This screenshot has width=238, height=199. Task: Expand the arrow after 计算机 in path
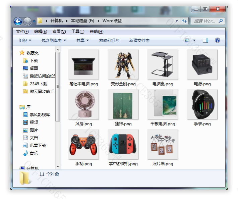[67, 21]
